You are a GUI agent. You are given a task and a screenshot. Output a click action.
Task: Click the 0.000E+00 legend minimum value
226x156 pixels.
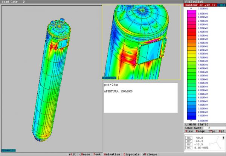tap(203, 121)
